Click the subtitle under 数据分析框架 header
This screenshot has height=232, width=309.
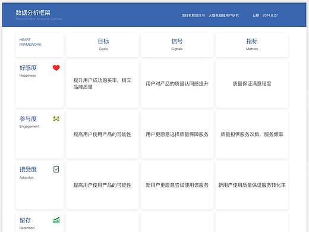(x=39, y=19)
